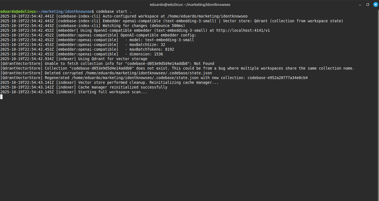
Task: Click the "Using Qdrant for vector storage" line
Action: pos(113,59)
